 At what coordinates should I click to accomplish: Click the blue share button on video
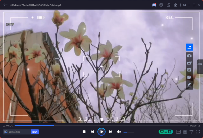pyautogui.click(x=189, y=47)
